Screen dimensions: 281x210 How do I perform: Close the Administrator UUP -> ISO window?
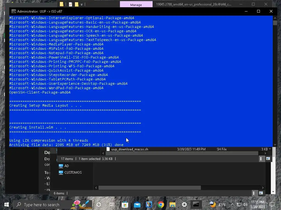271,11
